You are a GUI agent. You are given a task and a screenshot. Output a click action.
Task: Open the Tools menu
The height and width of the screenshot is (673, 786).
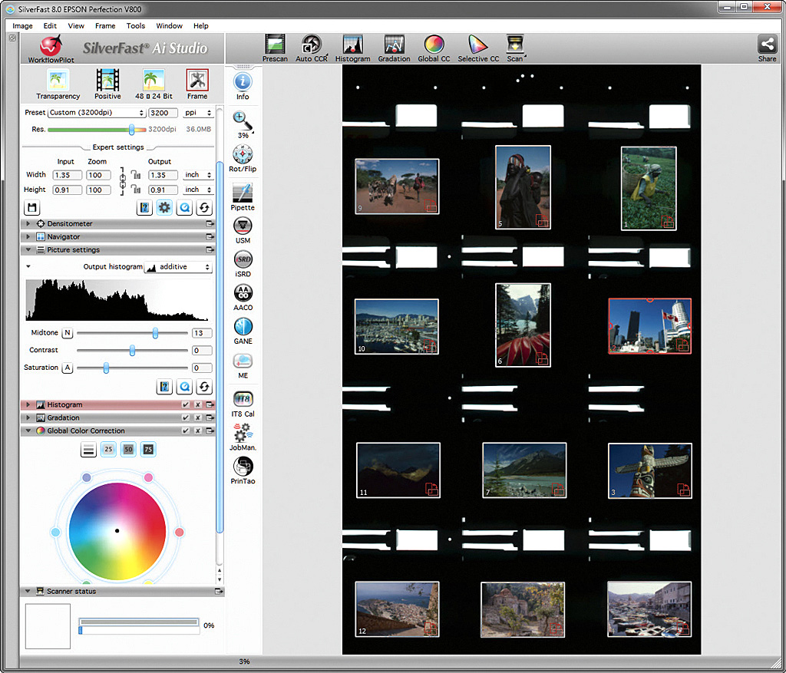click(136, 26)
